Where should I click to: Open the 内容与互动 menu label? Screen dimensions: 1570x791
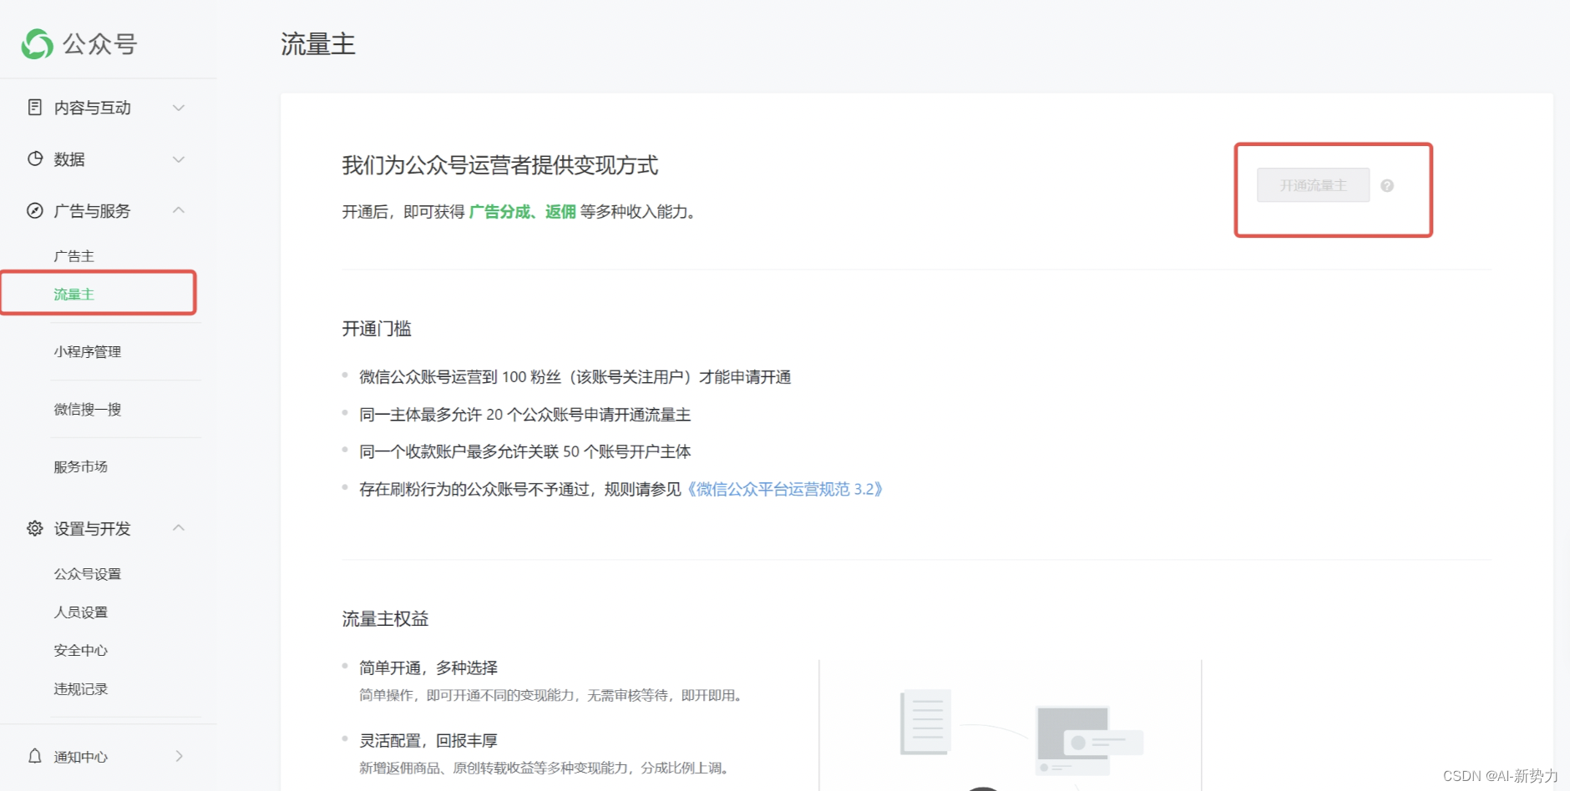tap(93, 108)
